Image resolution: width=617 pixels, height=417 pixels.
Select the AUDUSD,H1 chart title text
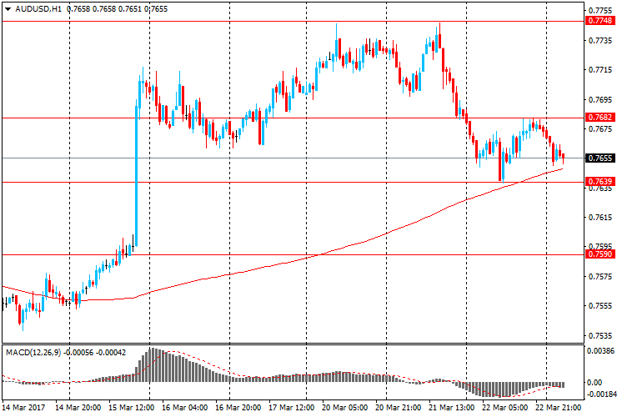tap(38, 9)
